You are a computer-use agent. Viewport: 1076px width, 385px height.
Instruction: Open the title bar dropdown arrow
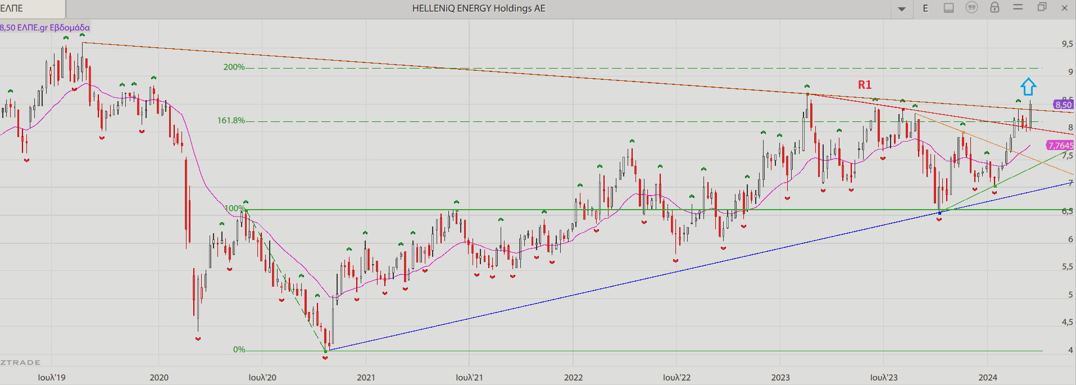pyautogui.click(x=902, y=8)
